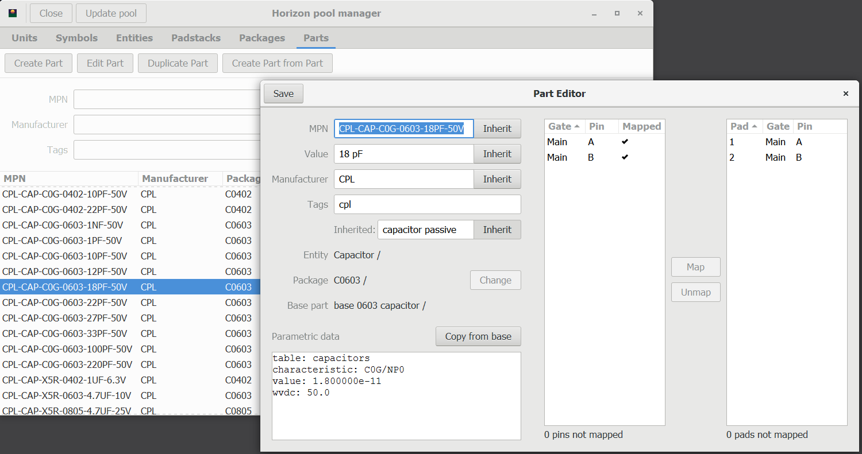The image size is (862, 454).
Task: Select part CPL-CAP-C0G-0402-22PF-50V
Action: coord(130,209)
